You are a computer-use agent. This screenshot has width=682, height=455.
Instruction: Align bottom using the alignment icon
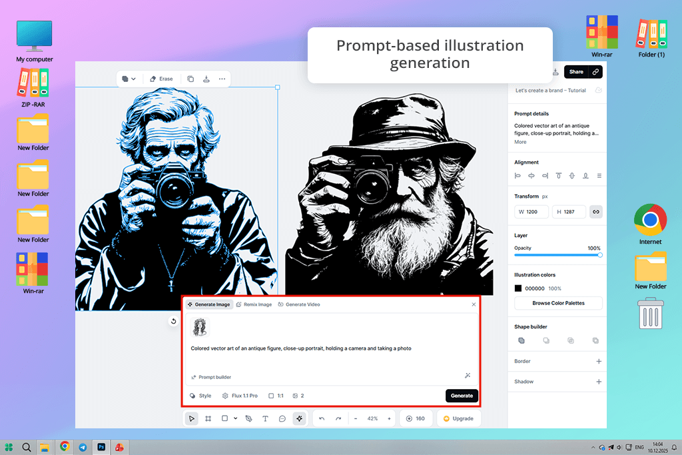pos(586,176)
